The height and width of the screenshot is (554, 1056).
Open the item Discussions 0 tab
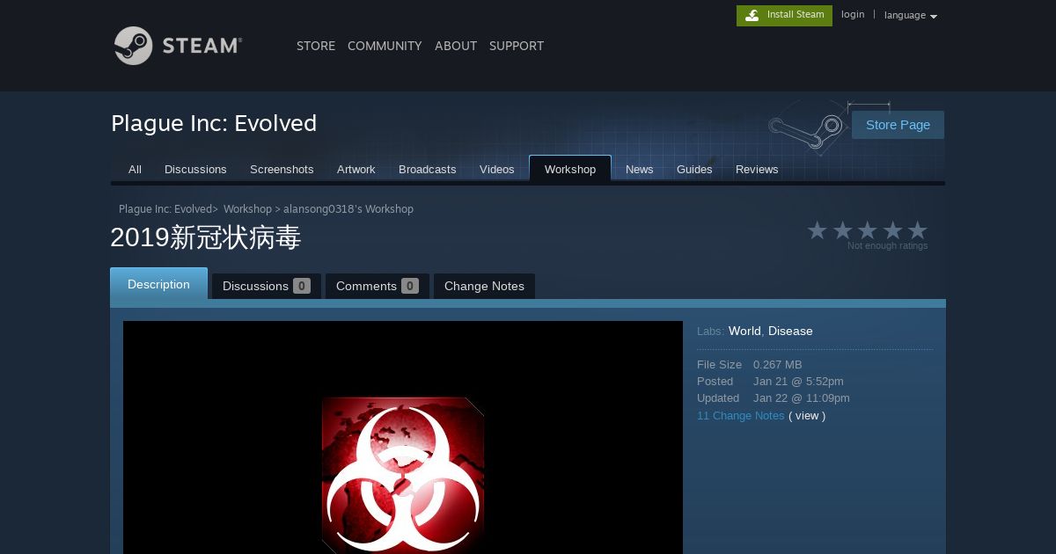(266, 286)
